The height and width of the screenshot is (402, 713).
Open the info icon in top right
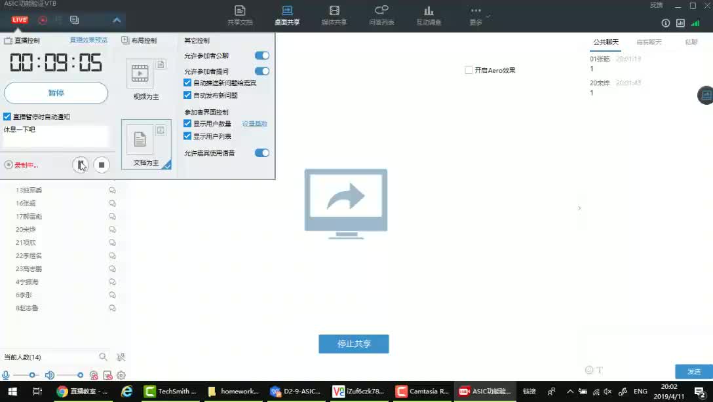pos(665,23)
